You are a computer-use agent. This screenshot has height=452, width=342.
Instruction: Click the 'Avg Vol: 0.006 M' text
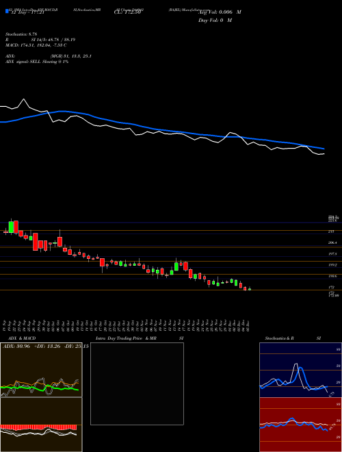[x=220, y=12]
